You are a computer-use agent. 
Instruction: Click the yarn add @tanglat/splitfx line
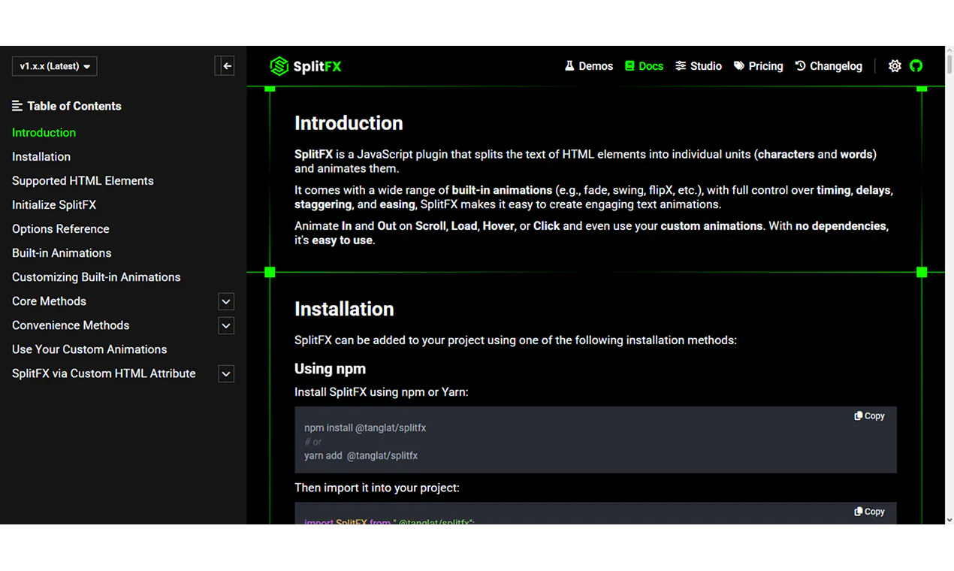(x=361, y=455)
